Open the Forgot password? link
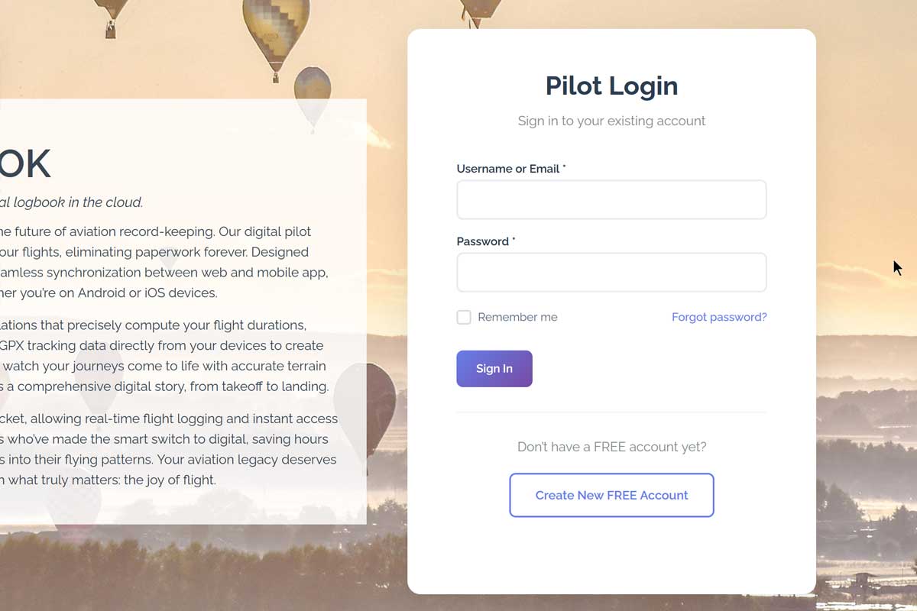This screenshot has height=611, width=917. click(718, 317)
